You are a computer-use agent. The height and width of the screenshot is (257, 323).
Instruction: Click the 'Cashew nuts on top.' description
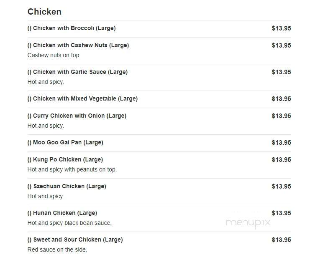click(x=54, y=55)
